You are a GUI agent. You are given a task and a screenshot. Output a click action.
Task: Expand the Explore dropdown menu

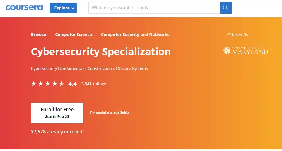click(x=63, y=8)
